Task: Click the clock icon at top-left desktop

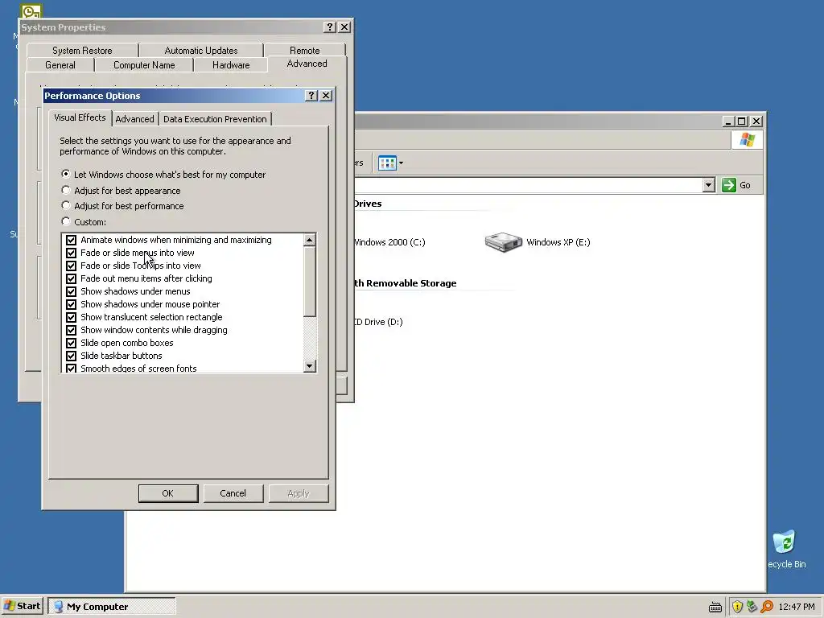Action: pyautogui.click(x=31, y=10)
